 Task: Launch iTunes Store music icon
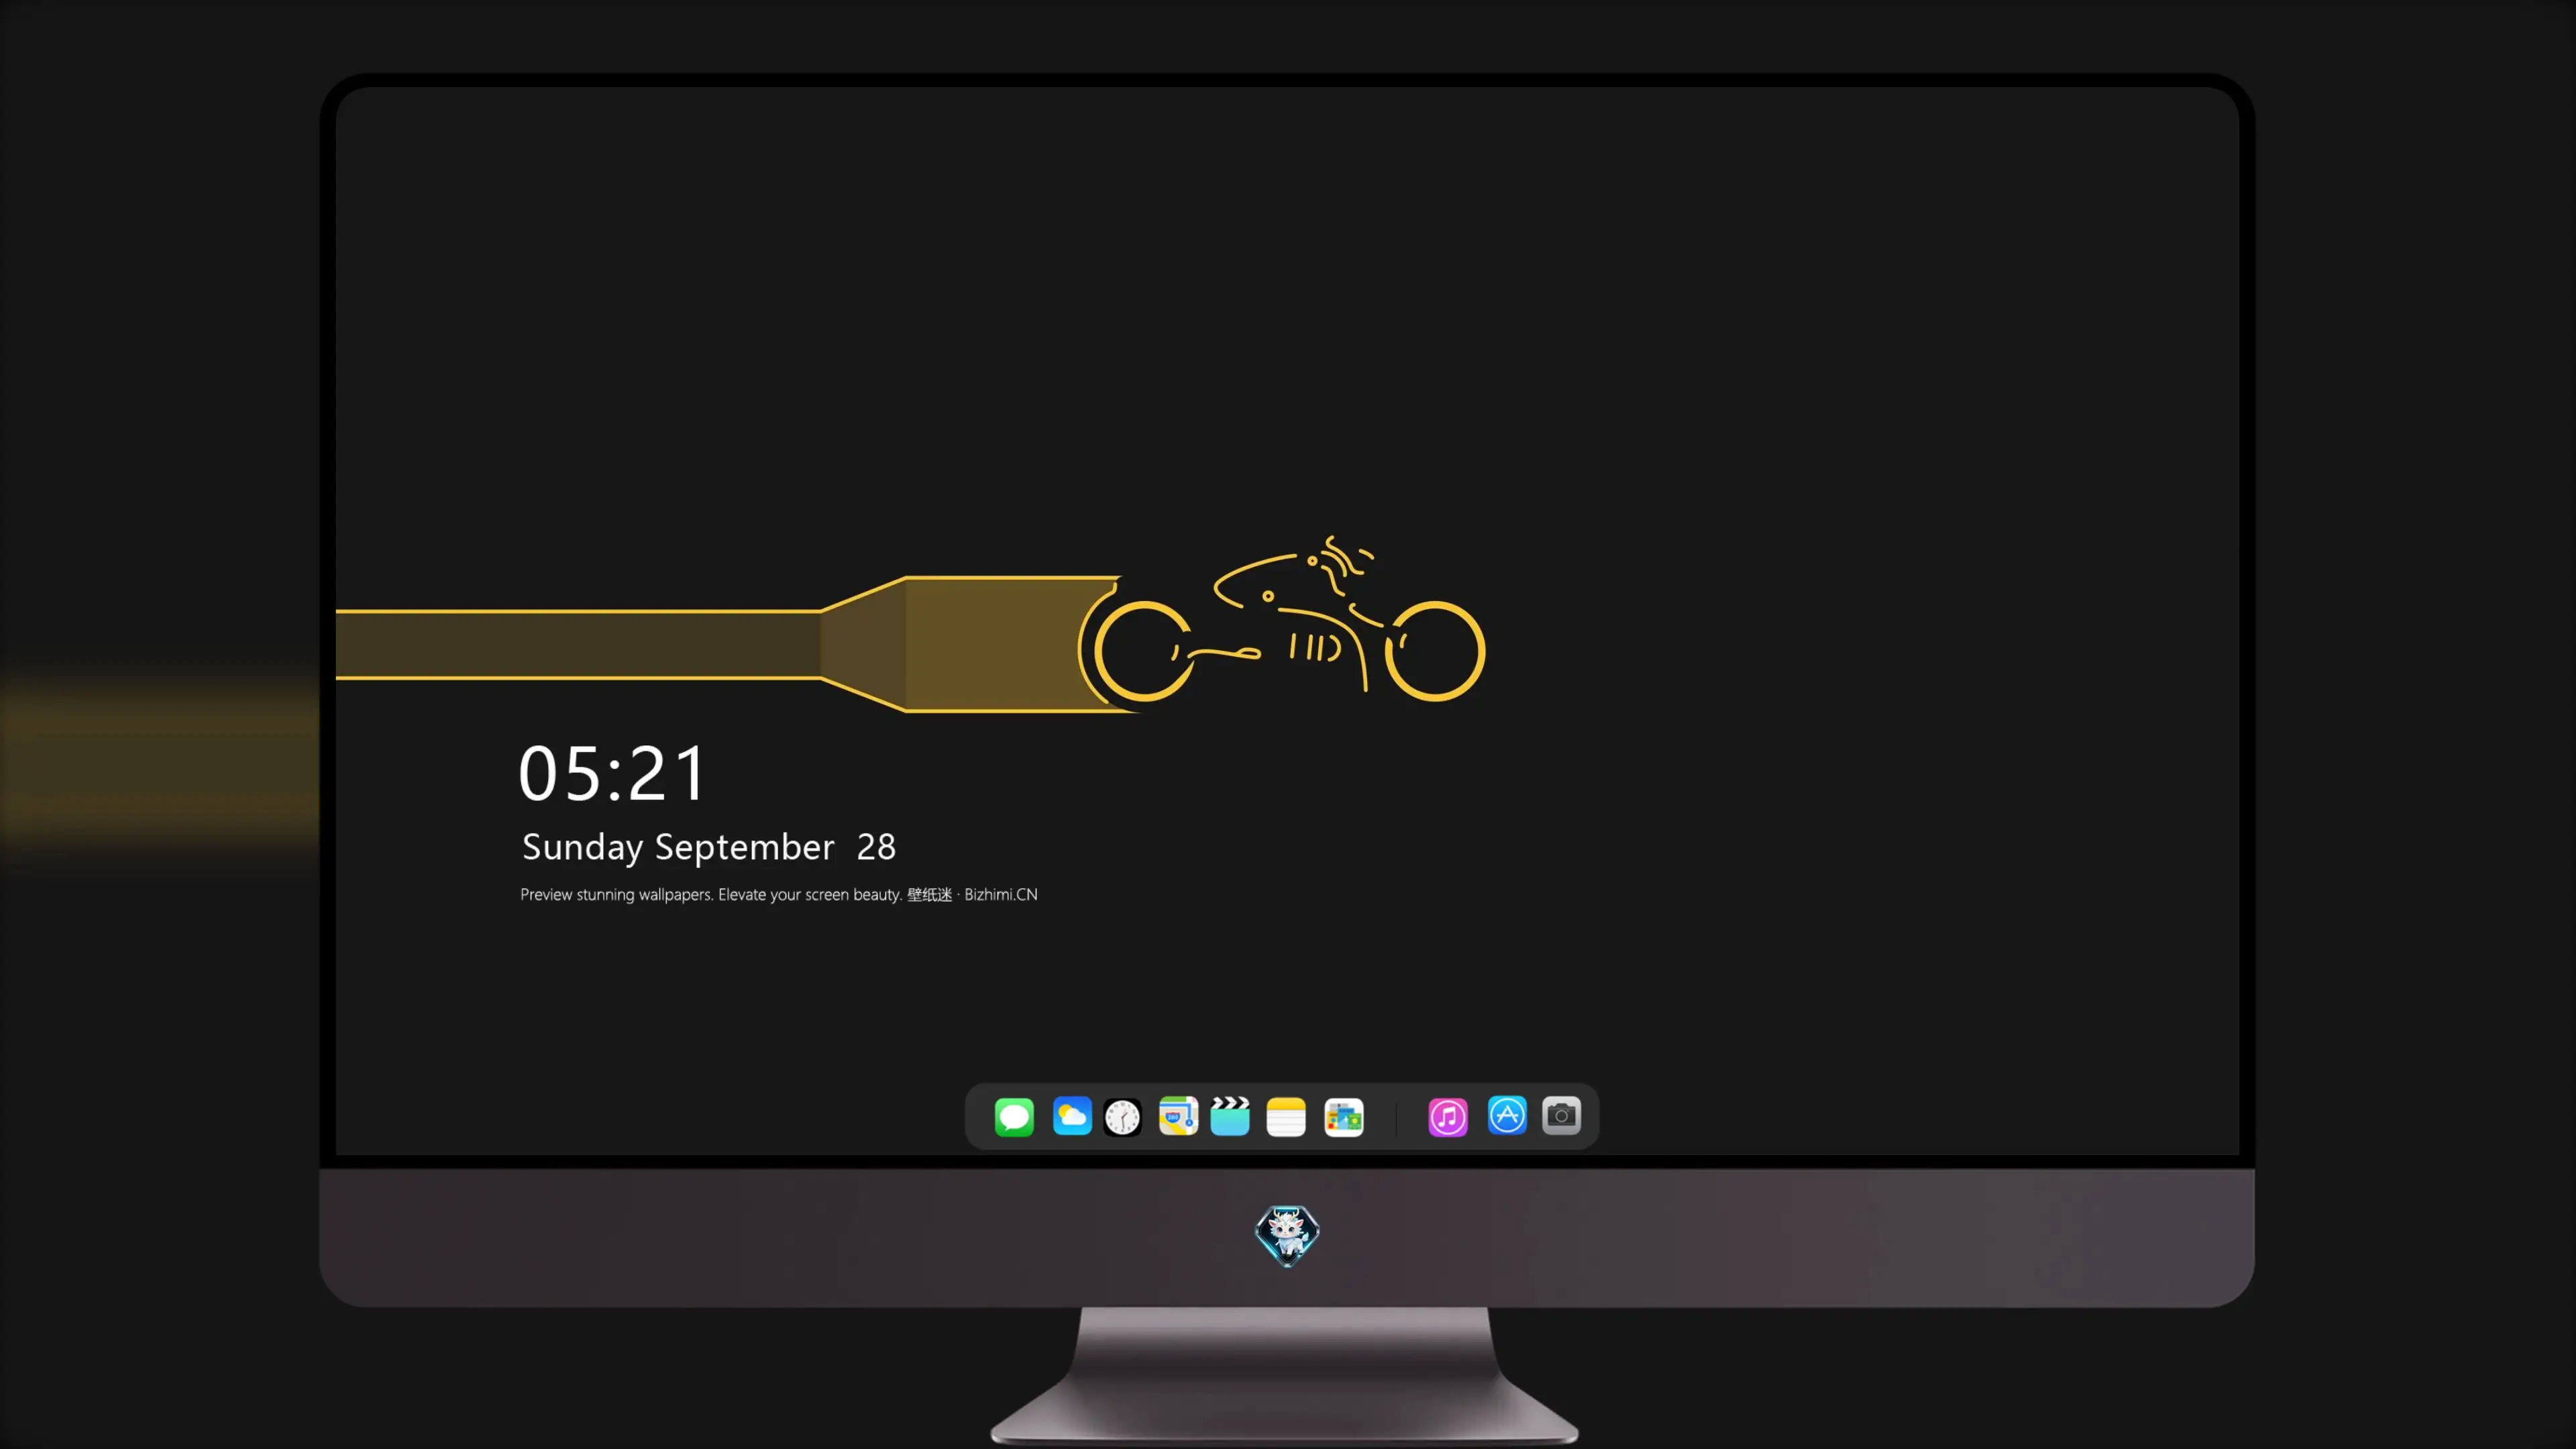tap(1448, 1116)
